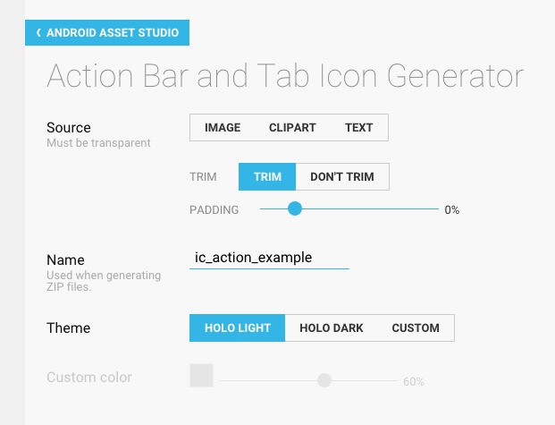Select IMAGE as the source type

tap(223, 128)
